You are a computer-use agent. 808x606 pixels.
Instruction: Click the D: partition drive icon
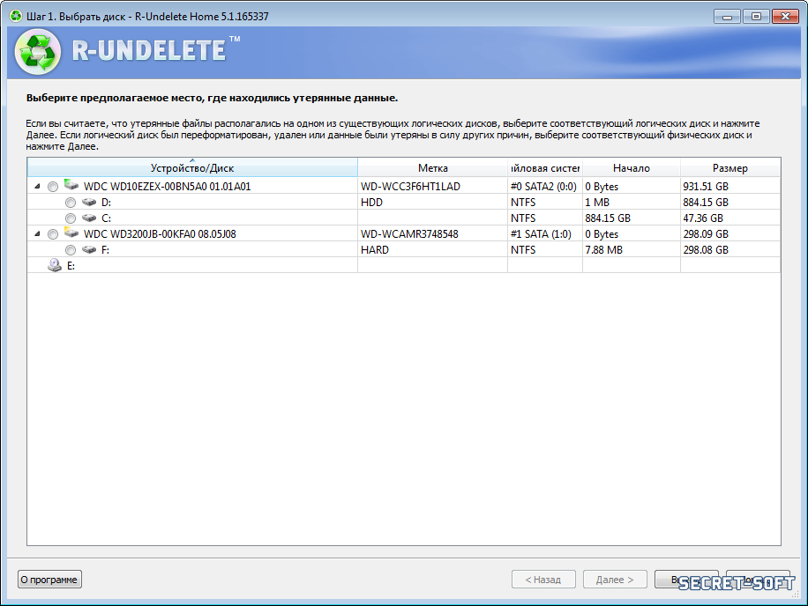89,203
